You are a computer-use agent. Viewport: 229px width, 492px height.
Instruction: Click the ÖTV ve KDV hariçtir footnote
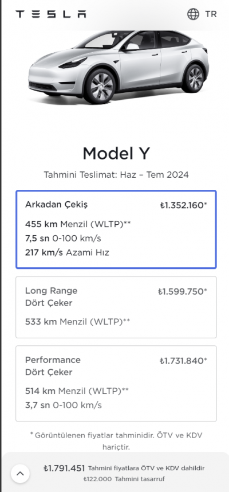tap(116, 441)
